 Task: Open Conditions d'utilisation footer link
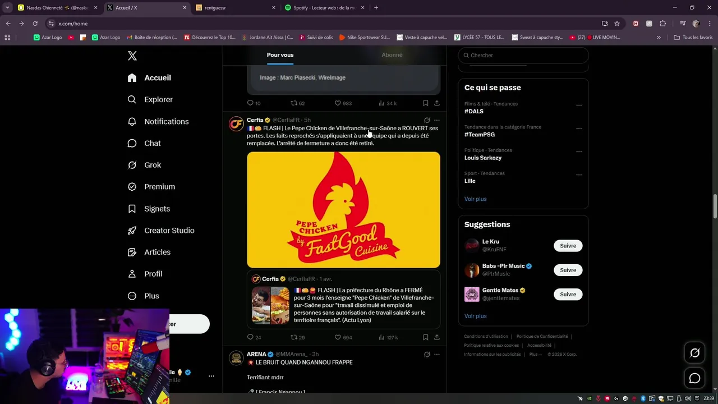[x=486, y=337]
